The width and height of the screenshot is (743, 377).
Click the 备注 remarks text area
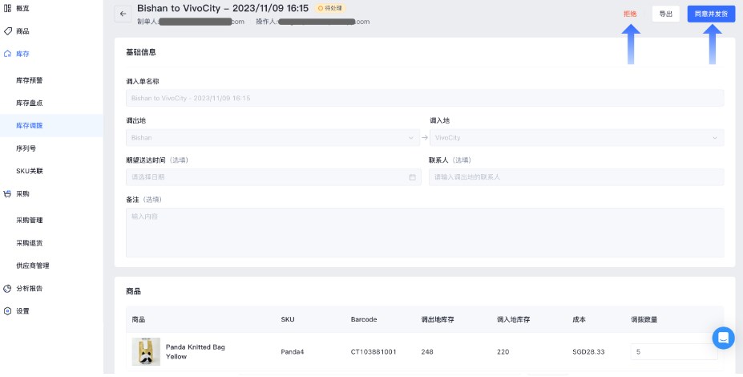[x=425, y=233]
